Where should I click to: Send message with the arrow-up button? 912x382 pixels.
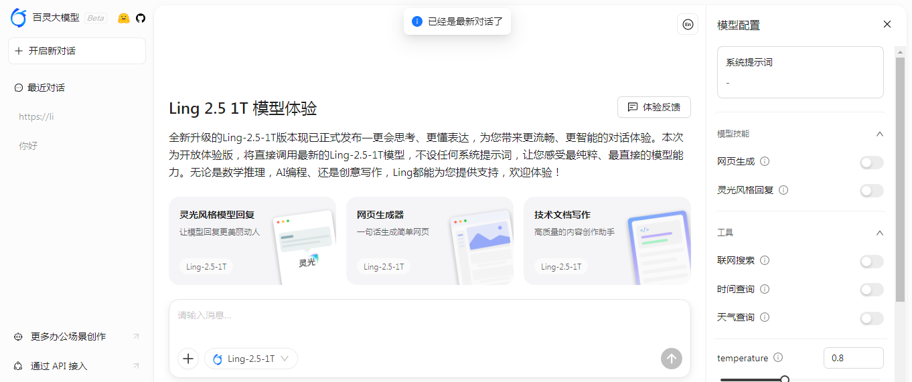(671, 359)
